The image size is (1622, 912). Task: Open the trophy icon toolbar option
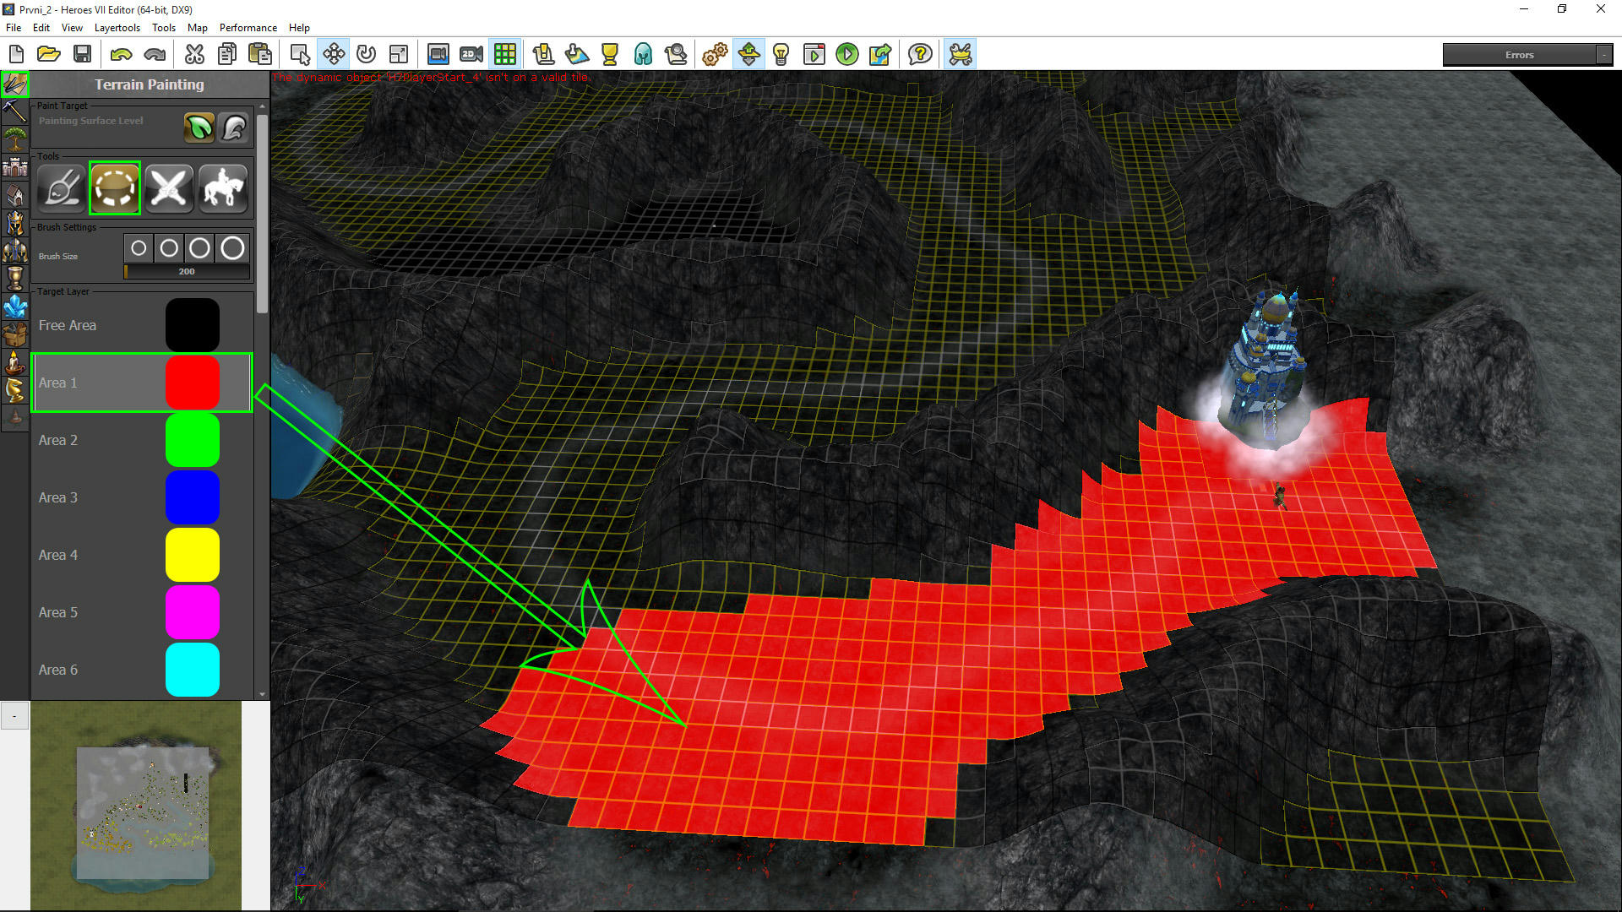coord(610,54)
